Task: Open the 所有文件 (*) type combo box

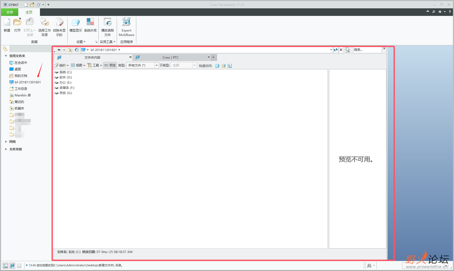Action: pos(143,65)
